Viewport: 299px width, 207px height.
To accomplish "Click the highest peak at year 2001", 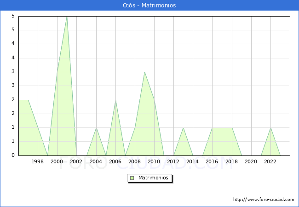I will click(x=67, y=17).
